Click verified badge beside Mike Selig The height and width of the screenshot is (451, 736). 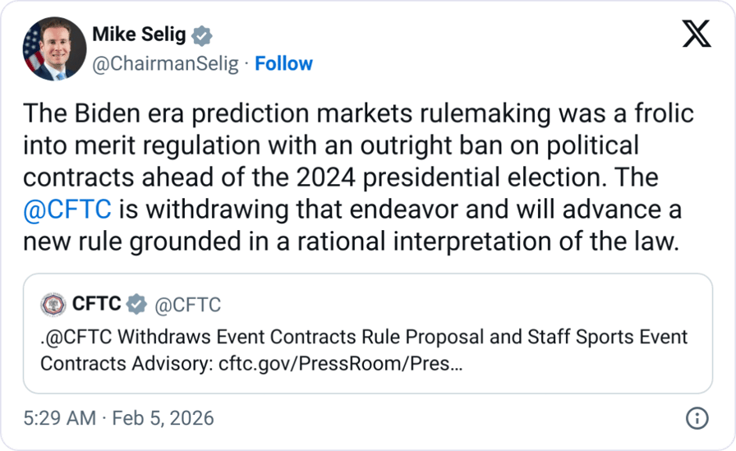tap(202, 35)
